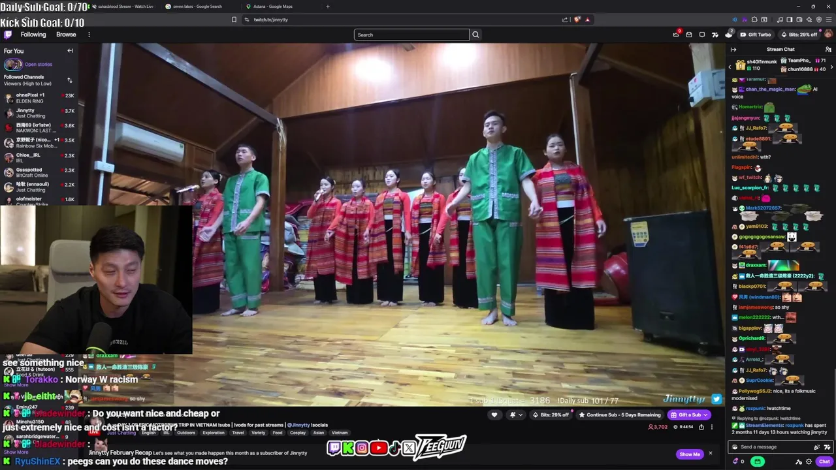Open Jinnytty channel in sidebar
The width and height of the screenshot is (836, 470).
39,113
